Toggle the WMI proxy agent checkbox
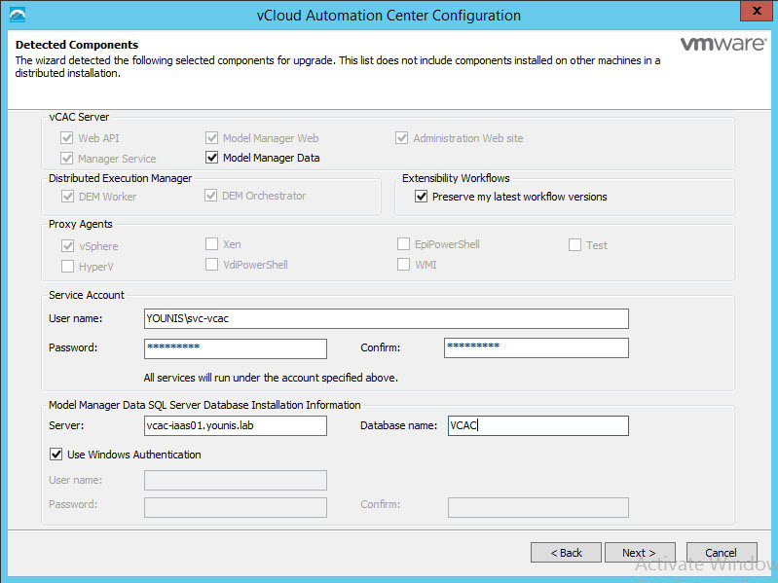Image resolution: width=778 pixels, height=583 pixels. tap(403, 265)
